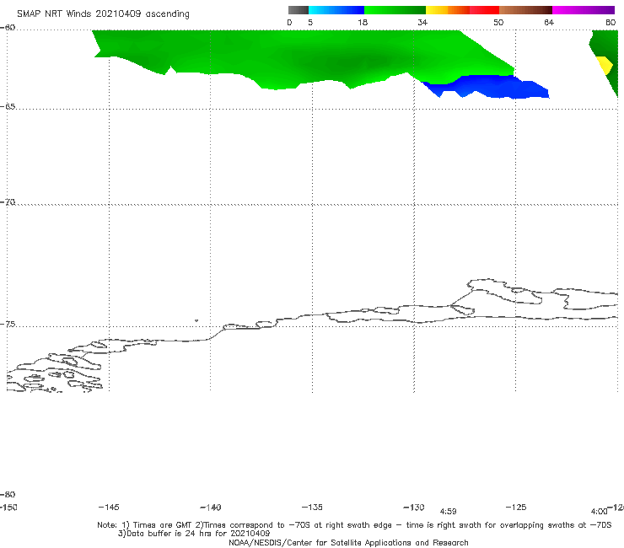Screen dimensions: 624x548
Task: Click the title "SMAP NRT Winds 20210409 ascending"
Action: 103,13
